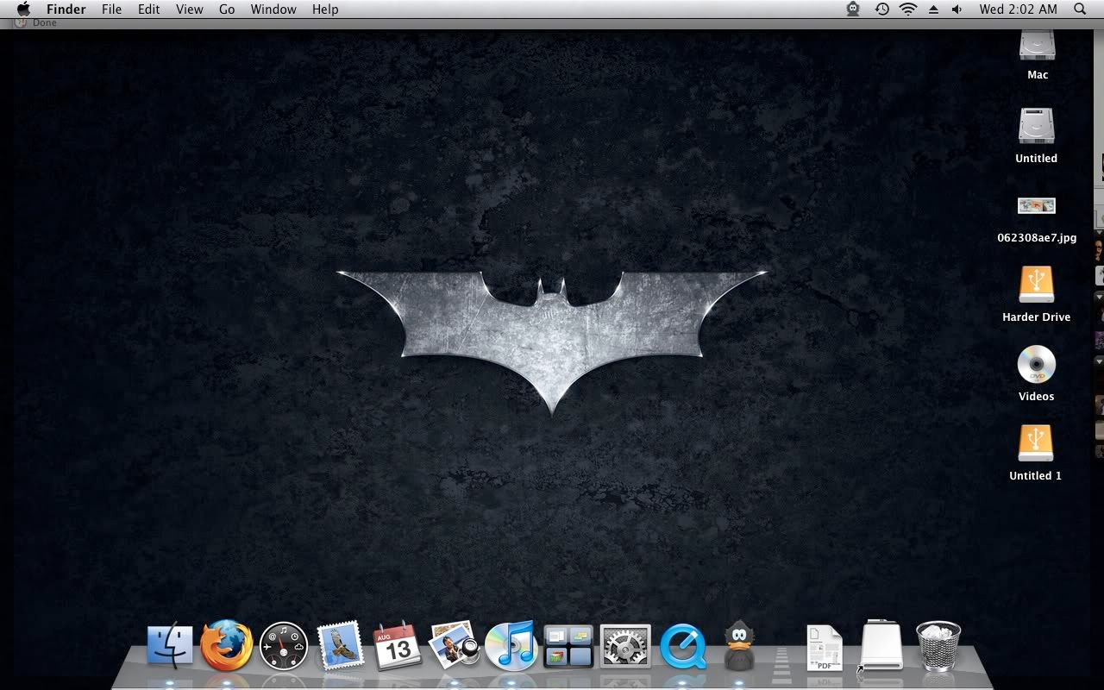
Task: Open the Preview app Dock icon
Action: click(455, 644)
